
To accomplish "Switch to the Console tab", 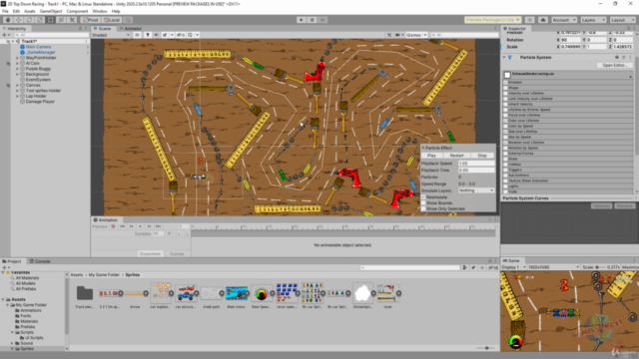I will click(x=40, y=261).
